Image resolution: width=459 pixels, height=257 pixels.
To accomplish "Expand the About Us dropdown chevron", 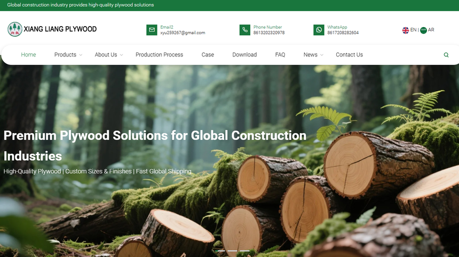I will click(x=122, y=55).
